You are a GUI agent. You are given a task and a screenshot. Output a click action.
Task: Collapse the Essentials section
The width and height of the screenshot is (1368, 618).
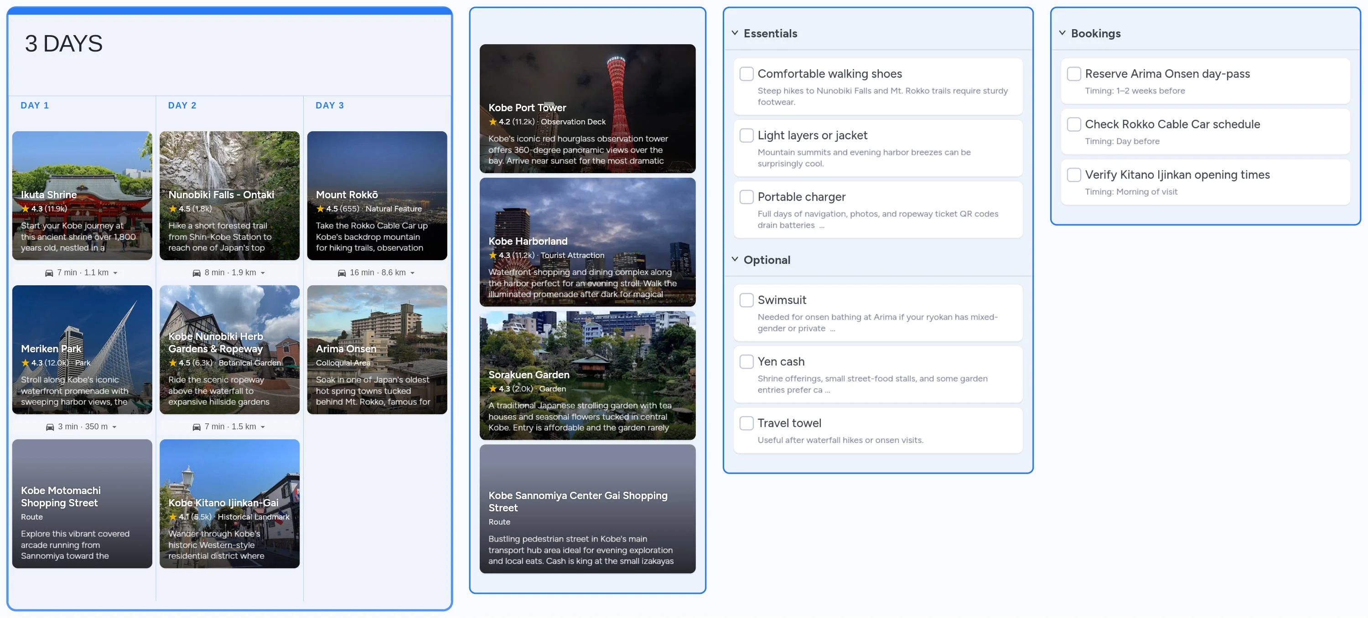point(735,33)
